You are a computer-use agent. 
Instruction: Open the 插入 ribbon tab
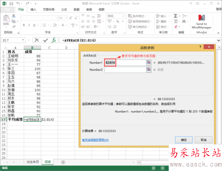(x=33, y=10)
